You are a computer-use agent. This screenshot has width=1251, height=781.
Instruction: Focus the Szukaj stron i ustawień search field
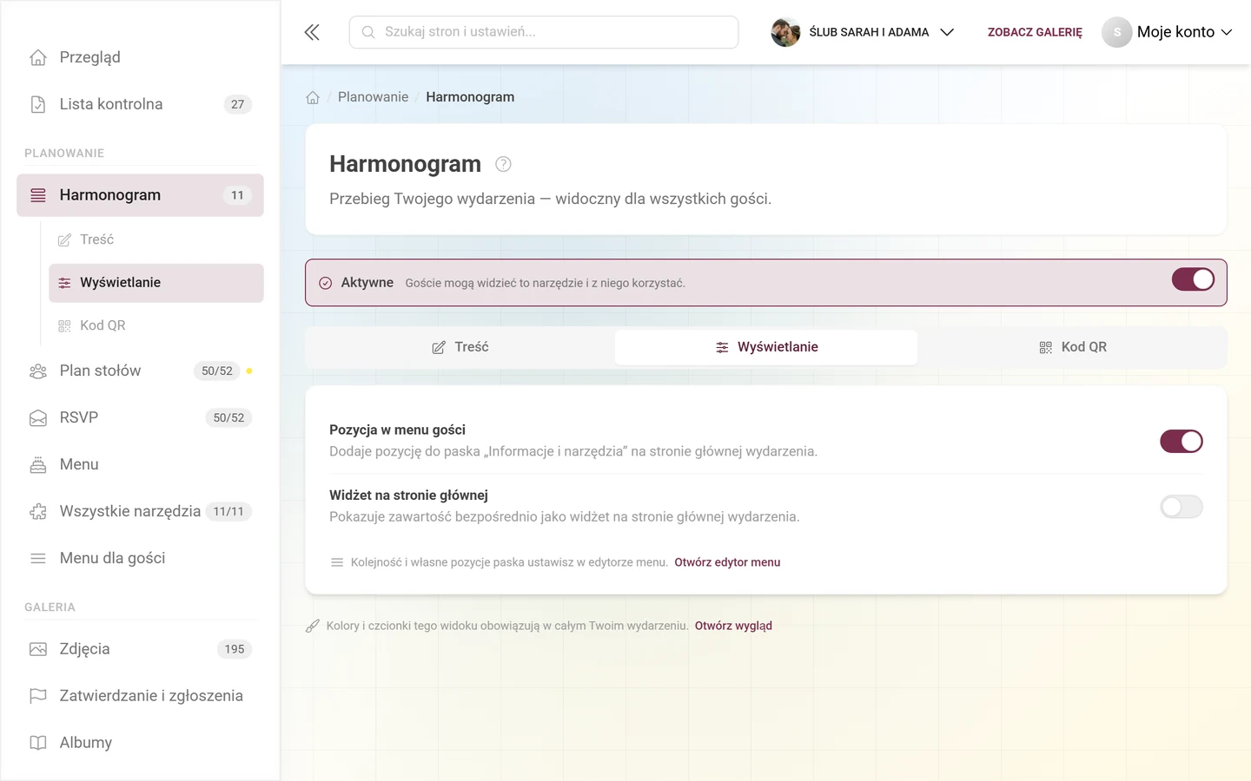coord(544,32)
